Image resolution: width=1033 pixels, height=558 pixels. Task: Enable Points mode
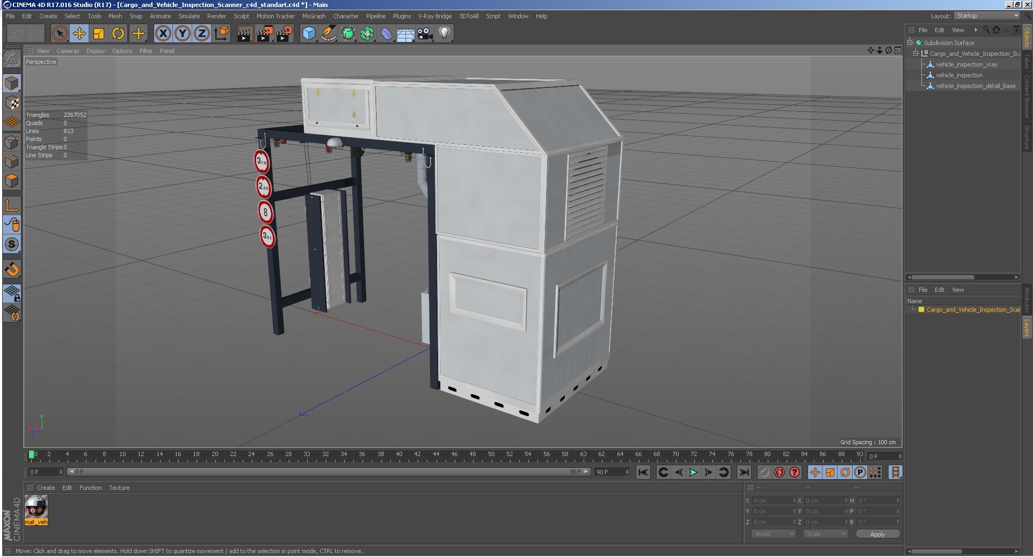tap(12, 142)
